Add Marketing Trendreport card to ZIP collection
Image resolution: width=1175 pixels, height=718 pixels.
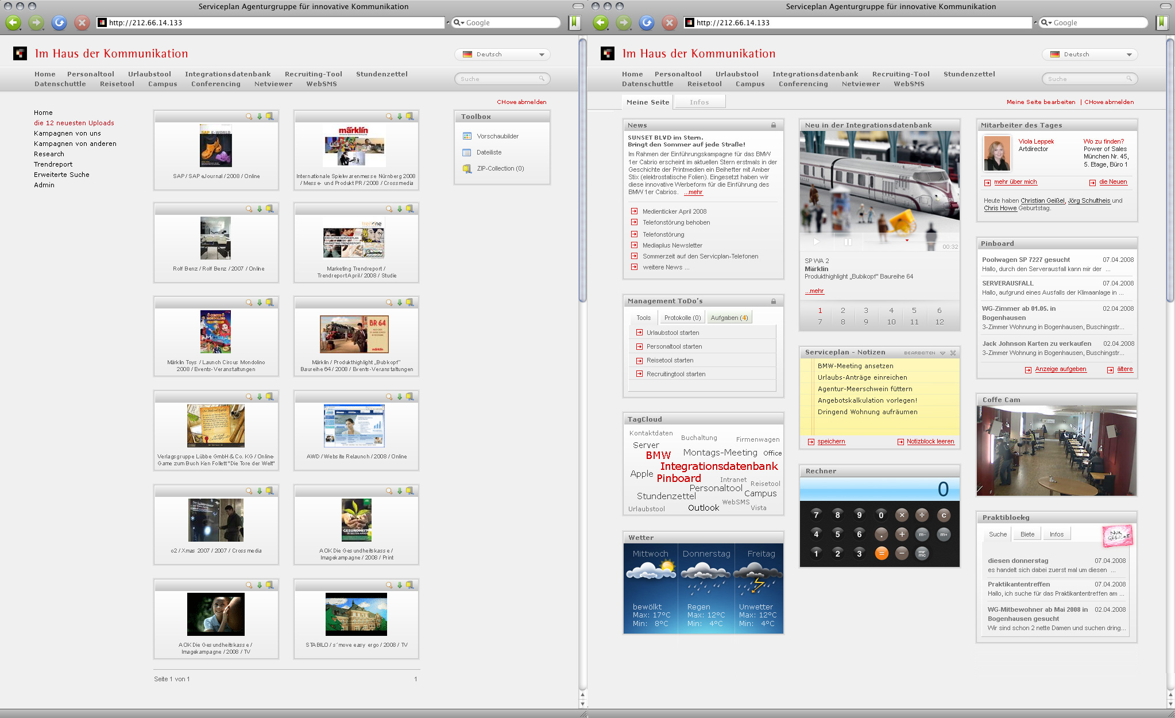pos(410,209)
